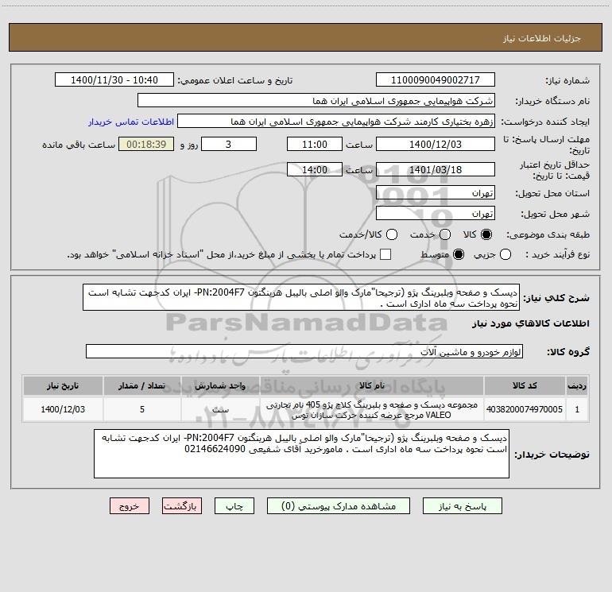Image resolution: width=612 pixels, height=592 pixels.
Task: Click the چاپ print button
Action: pos(234,506)
